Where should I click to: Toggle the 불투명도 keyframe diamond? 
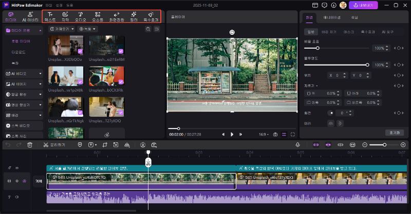tap(398, 65)
